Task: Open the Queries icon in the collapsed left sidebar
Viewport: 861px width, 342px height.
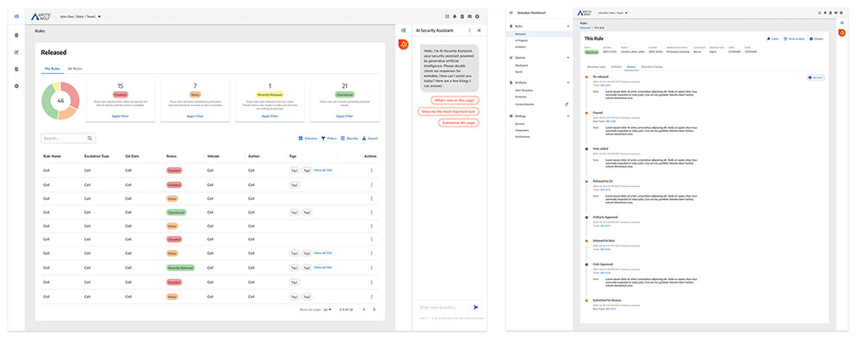Action: click(16, 53)
